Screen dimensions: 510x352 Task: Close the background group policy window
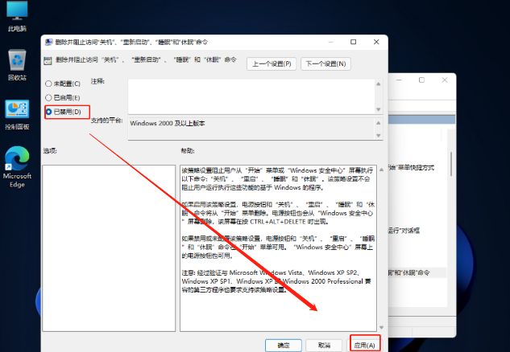tap(445, 80)
